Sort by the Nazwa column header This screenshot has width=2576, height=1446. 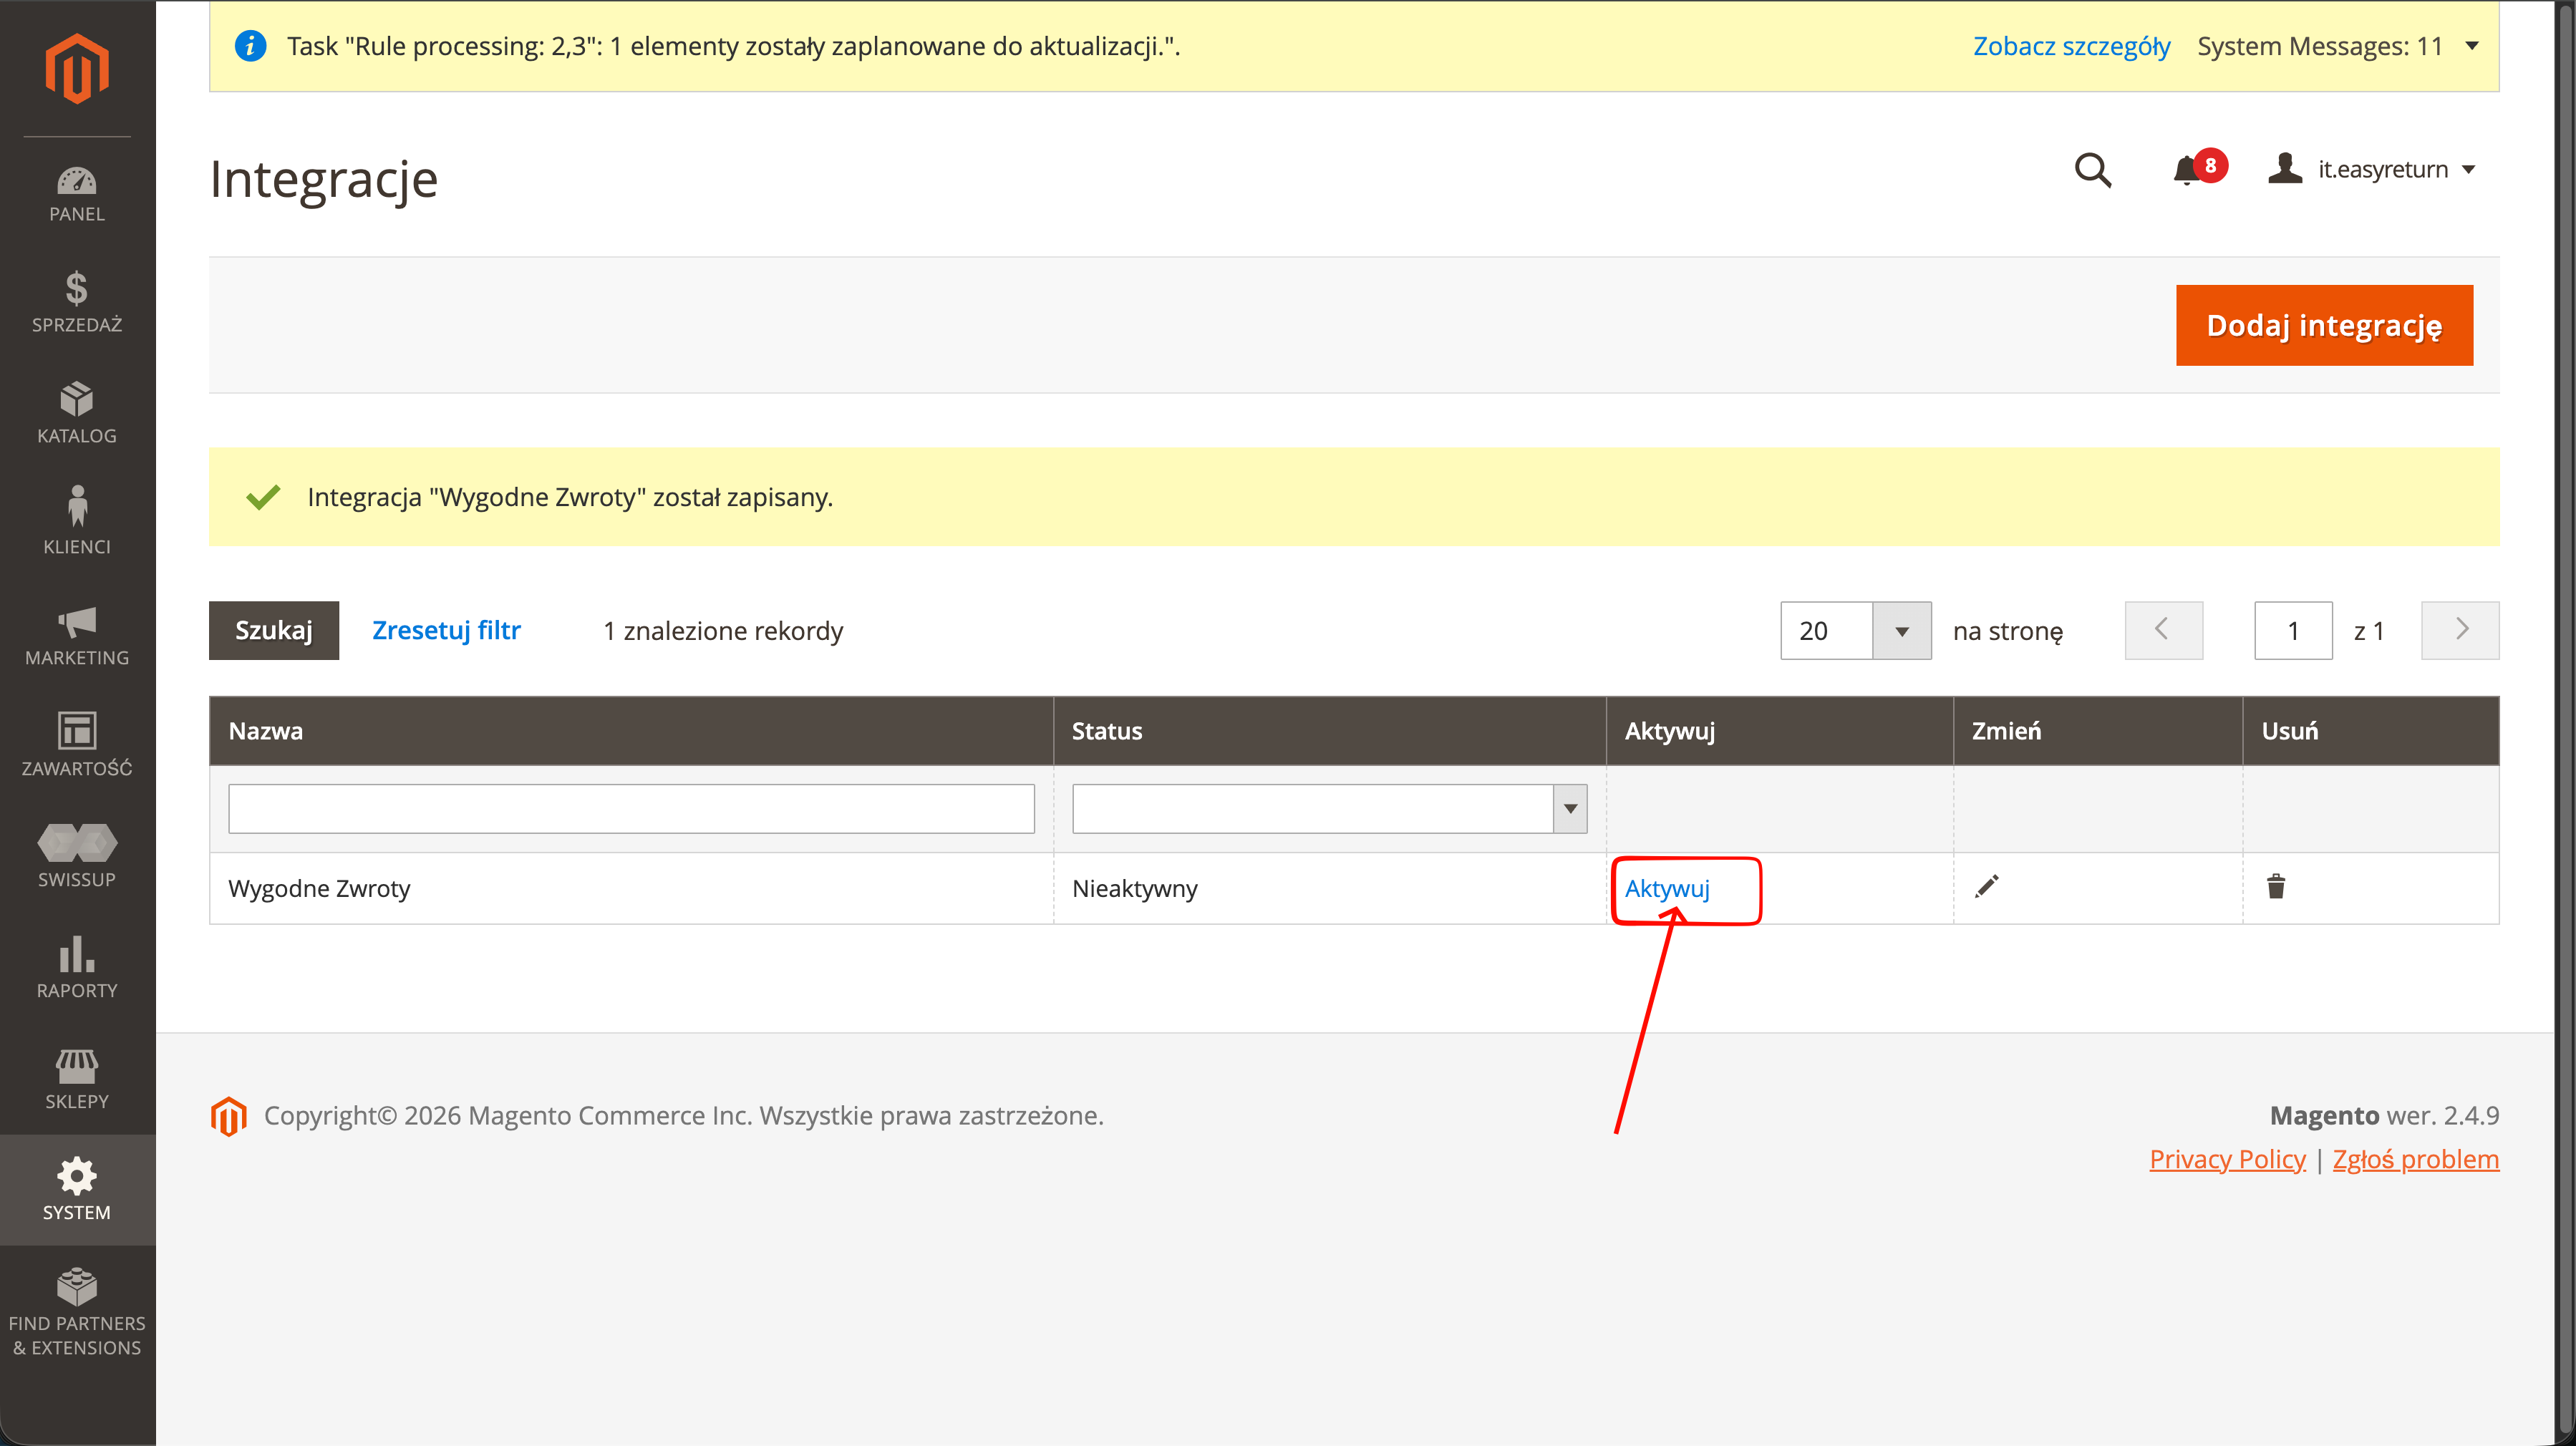[x=631, y=731]
